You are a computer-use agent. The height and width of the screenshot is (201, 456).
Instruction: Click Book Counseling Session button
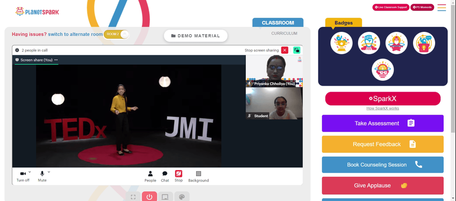point(383,165)
